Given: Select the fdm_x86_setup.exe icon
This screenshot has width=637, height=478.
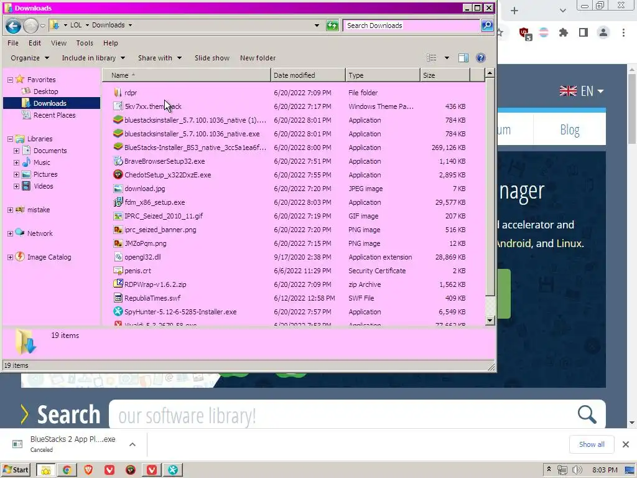Looking at the screenshot, I should tap(118, 202).
